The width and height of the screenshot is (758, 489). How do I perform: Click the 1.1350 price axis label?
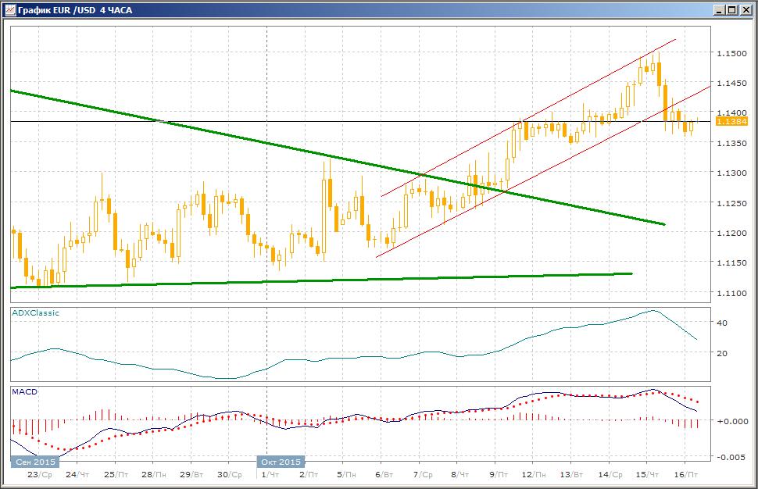pyautogui.click(x=731, y=143)
